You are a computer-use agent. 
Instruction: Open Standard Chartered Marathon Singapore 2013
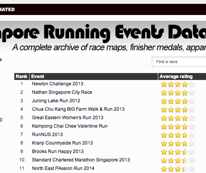(x=81, y=160)
